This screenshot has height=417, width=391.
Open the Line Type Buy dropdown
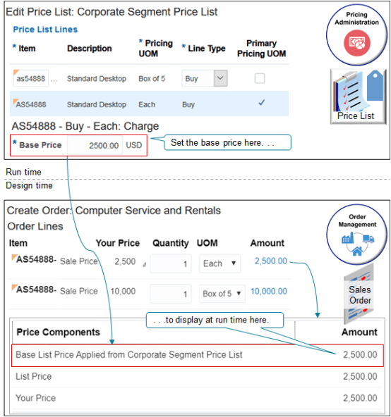tap(220, 78)
